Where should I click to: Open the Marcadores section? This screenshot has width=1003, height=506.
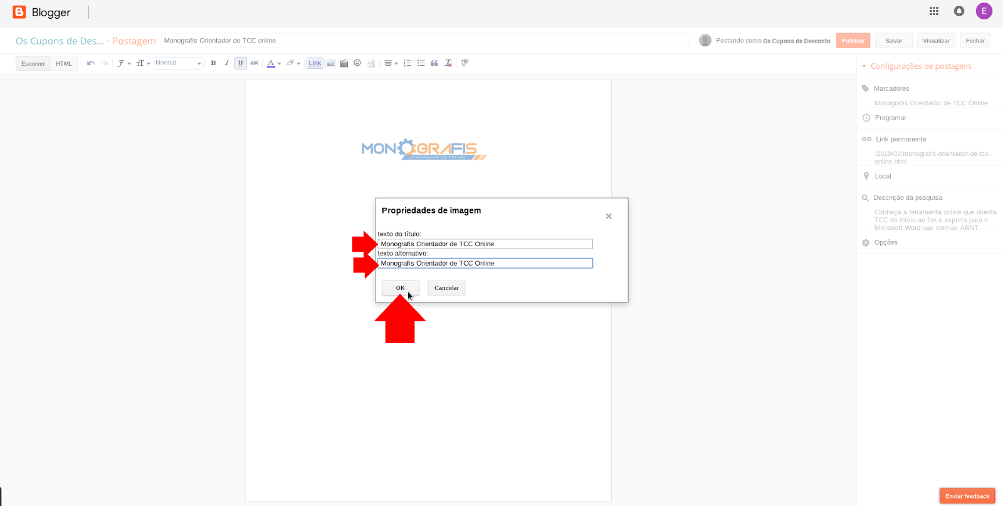point(891,88)
